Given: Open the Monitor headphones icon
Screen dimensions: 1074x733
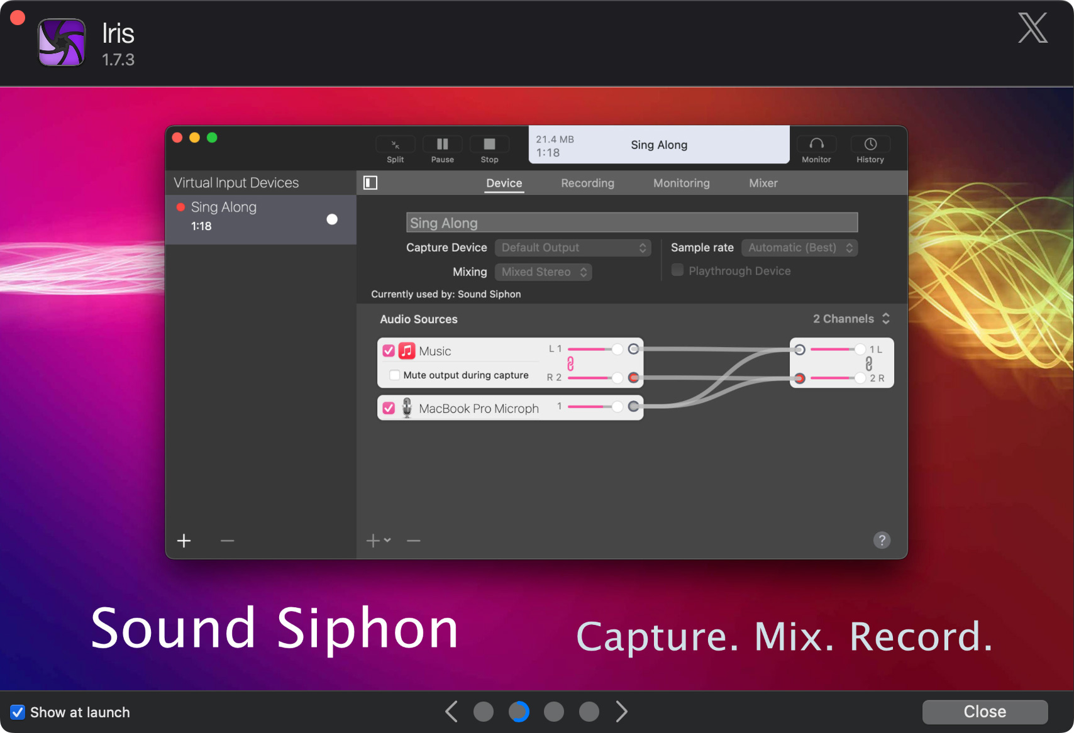Looking at the screenshot, I should point(816,145).
